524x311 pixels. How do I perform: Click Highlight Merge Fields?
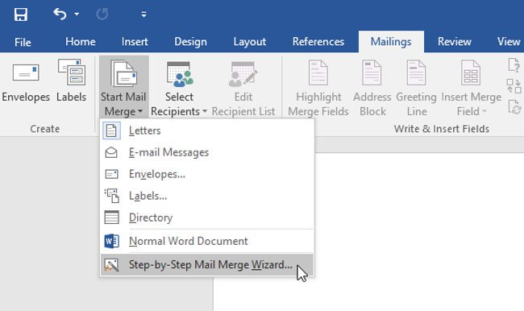click(318, 89)
